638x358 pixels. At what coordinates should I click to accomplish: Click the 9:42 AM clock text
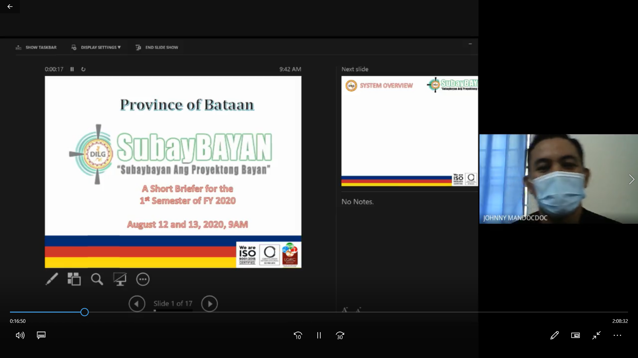coord(290,69)
